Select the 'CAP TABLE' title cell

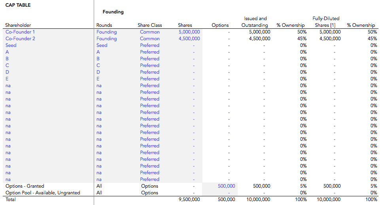[18, 5]
